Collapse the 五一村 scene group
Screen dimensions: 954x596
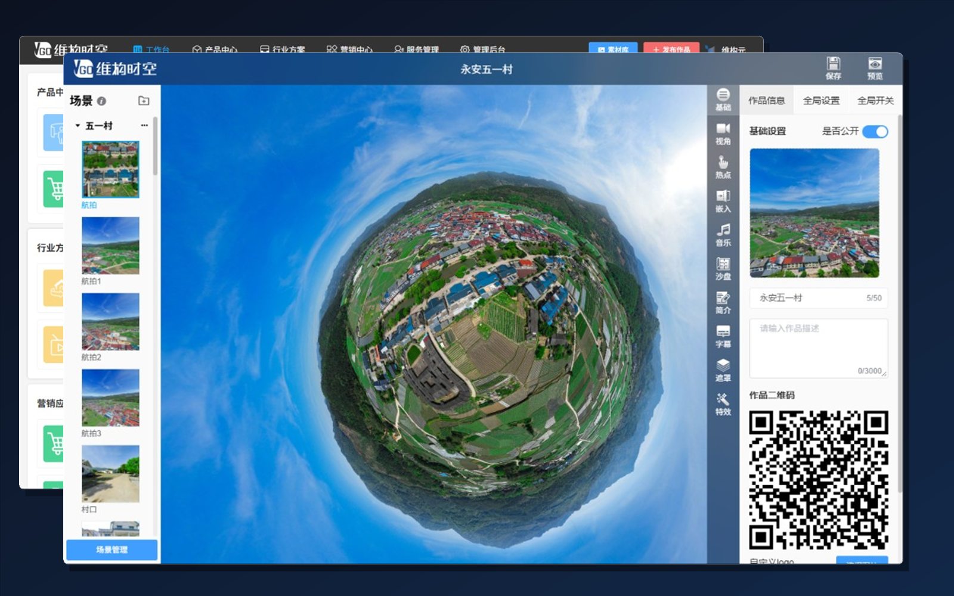[78, 126]
